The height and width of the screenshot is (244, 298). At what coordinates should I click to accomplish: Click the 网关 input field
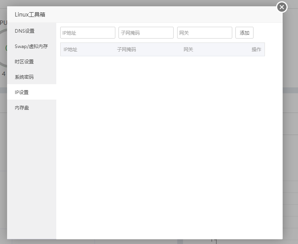tap(204, 33)
